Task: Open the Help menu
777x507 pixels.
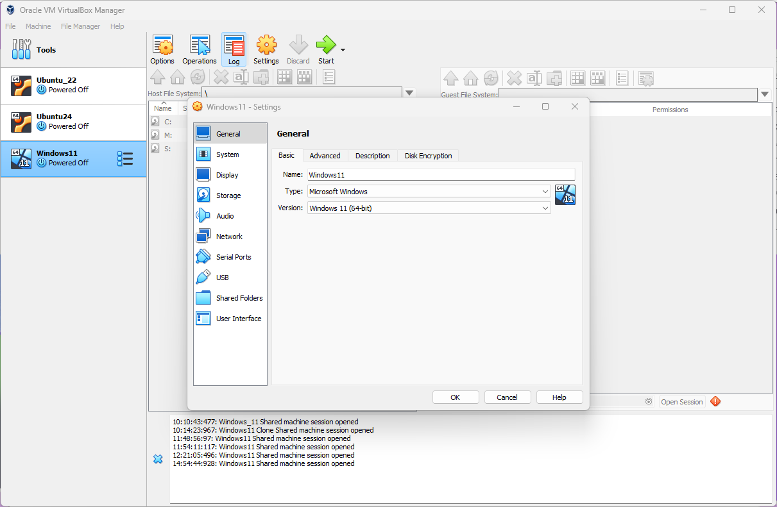Action: coord(117,26)
